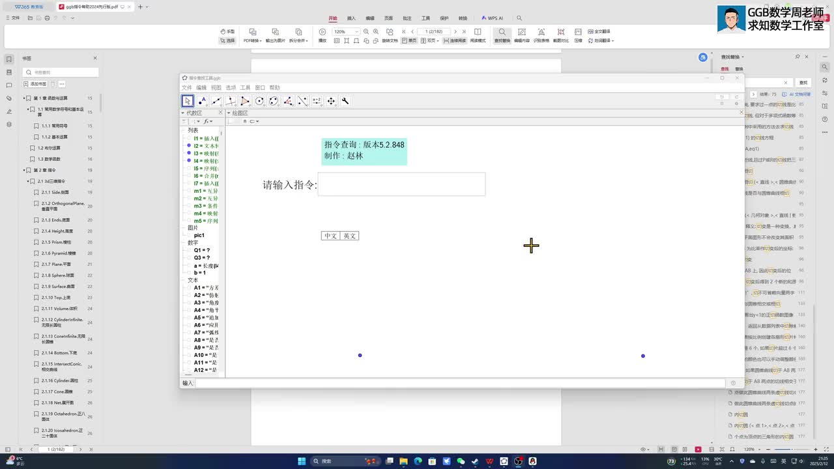The width and height of the screenshot is (834, 469).
Task: Open the wrench custom tools icon
Action: (345, 101)
